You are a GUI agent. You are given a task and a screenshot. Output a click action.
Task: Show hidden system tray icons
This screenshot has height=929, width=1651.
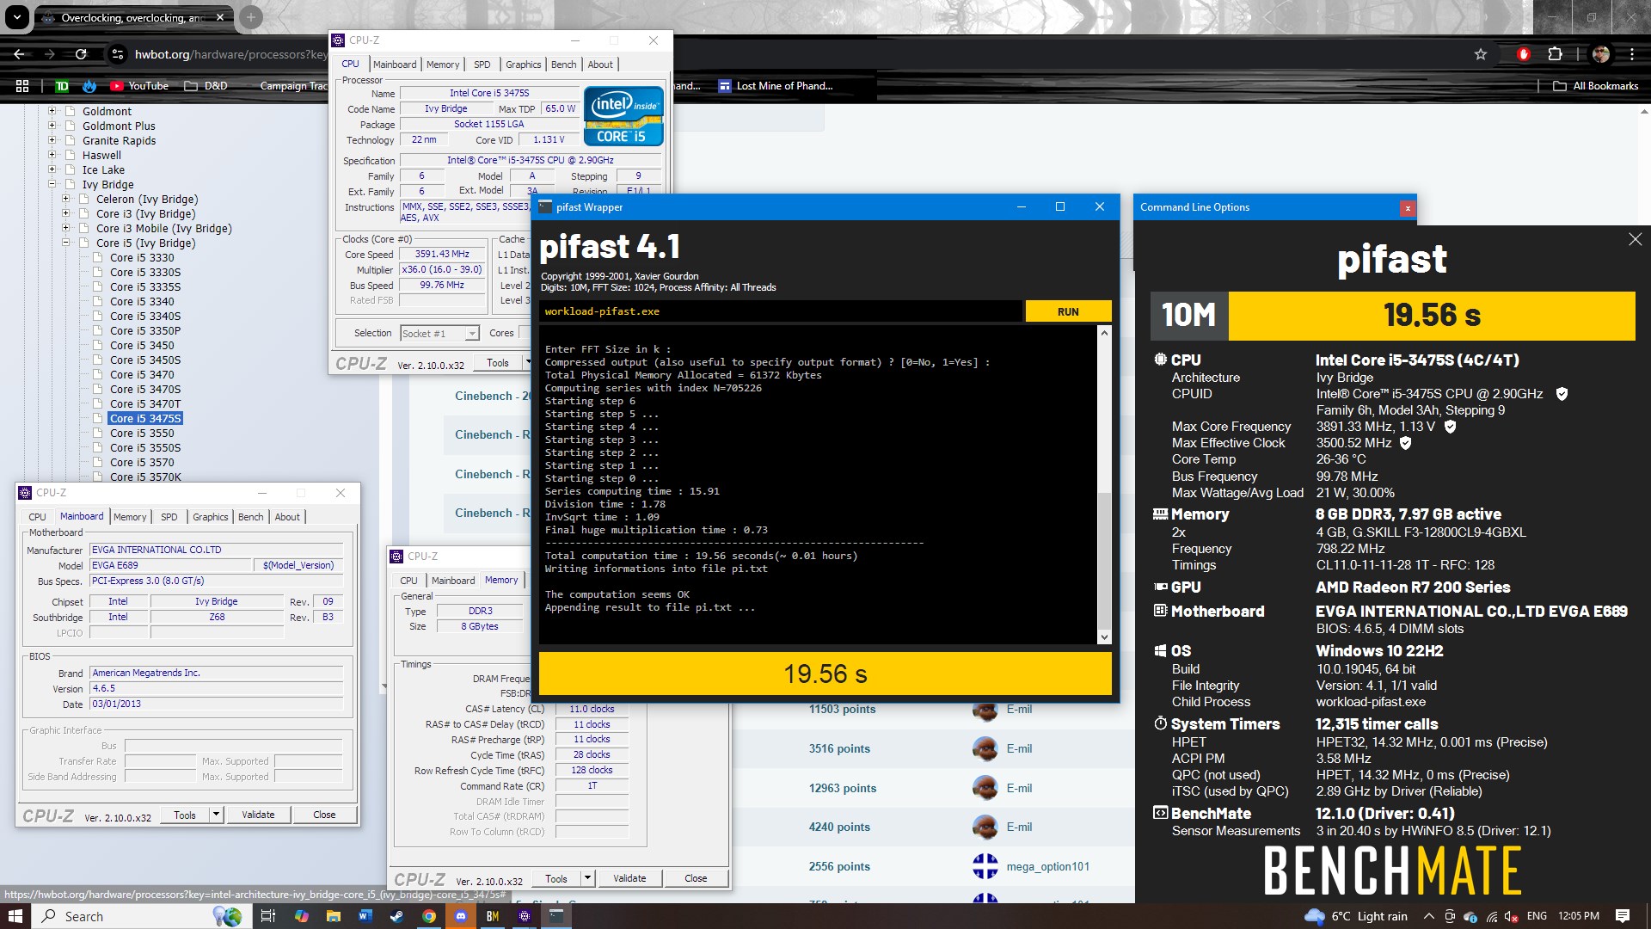(1428, 916)
